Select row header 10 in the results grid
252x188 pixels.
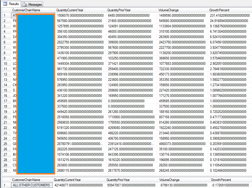tap(6, 64)
